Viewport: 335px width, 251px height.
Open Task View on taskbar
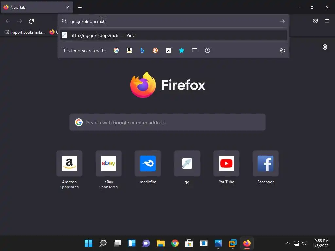pos(117,243)
